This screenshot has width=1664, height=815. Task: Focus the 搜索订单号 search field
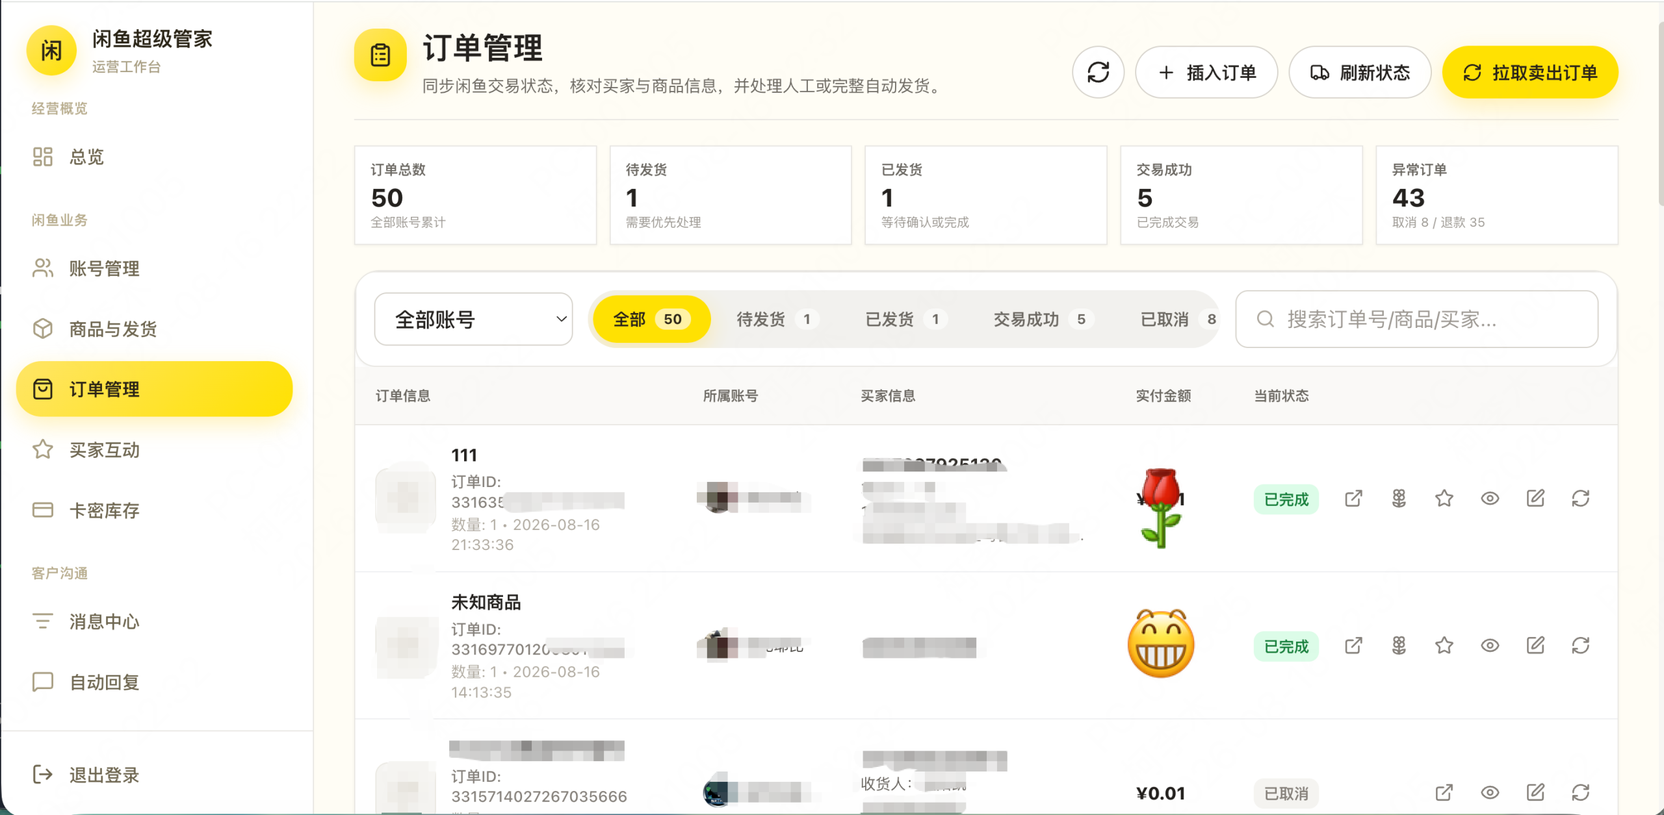point(1416,319)
